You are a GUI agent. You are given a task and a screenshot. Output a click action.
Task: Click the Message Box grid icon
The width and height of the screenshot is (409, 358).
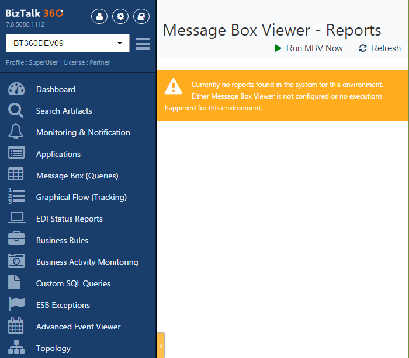(16, 174)
